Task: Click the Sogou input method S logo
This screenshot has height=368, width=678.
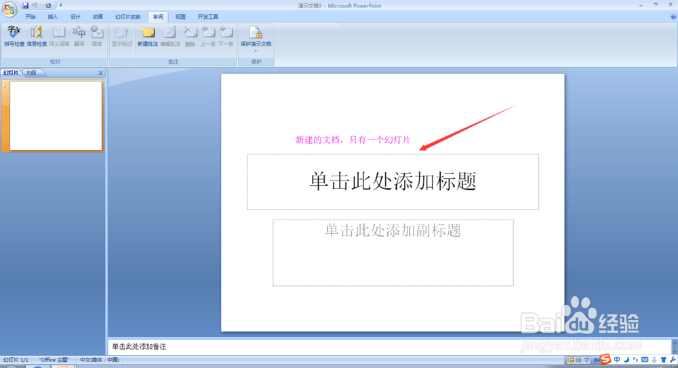Action: 605,359
